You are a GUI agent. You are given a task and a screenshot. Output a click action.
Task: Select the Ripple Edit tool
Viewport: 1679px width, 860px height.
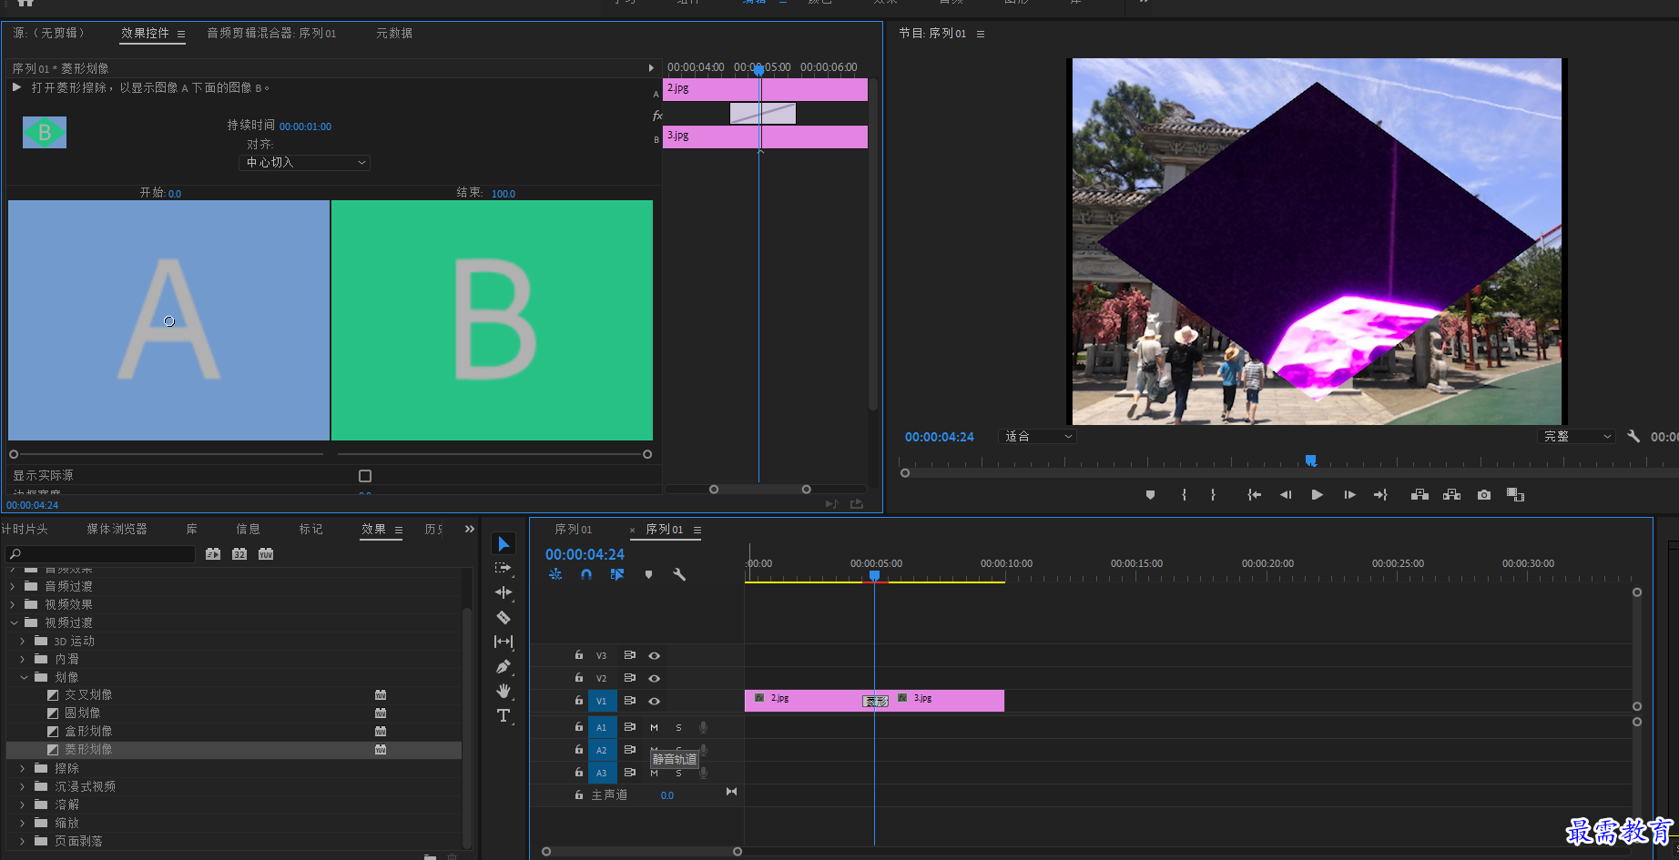504,592
